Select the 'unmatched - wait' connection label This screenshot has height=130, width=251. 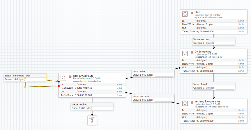pyautogui.click(x=25, y=78)
